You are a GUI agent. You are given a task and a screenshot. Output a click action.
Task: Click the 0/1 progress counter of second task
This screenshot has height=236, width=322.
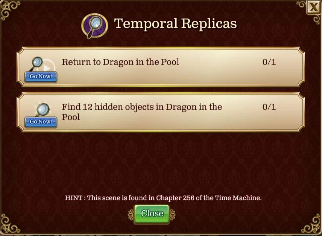coord(269,107)
